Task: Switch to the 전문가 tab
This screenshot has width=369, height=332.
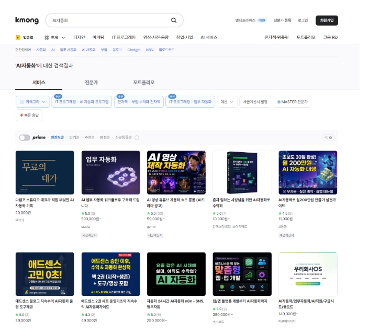Action: (91, 82)
